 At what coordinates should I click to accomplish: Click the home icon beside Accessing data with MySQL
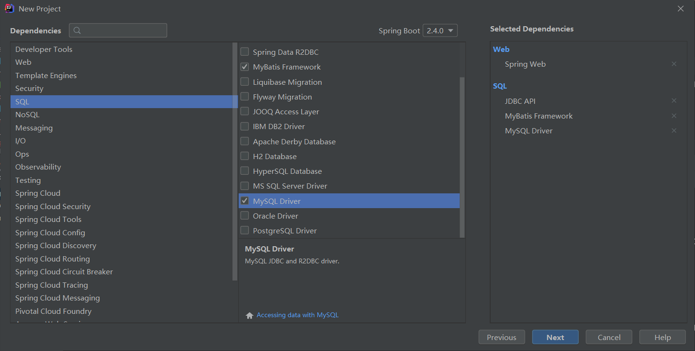[x=249, y=315]
